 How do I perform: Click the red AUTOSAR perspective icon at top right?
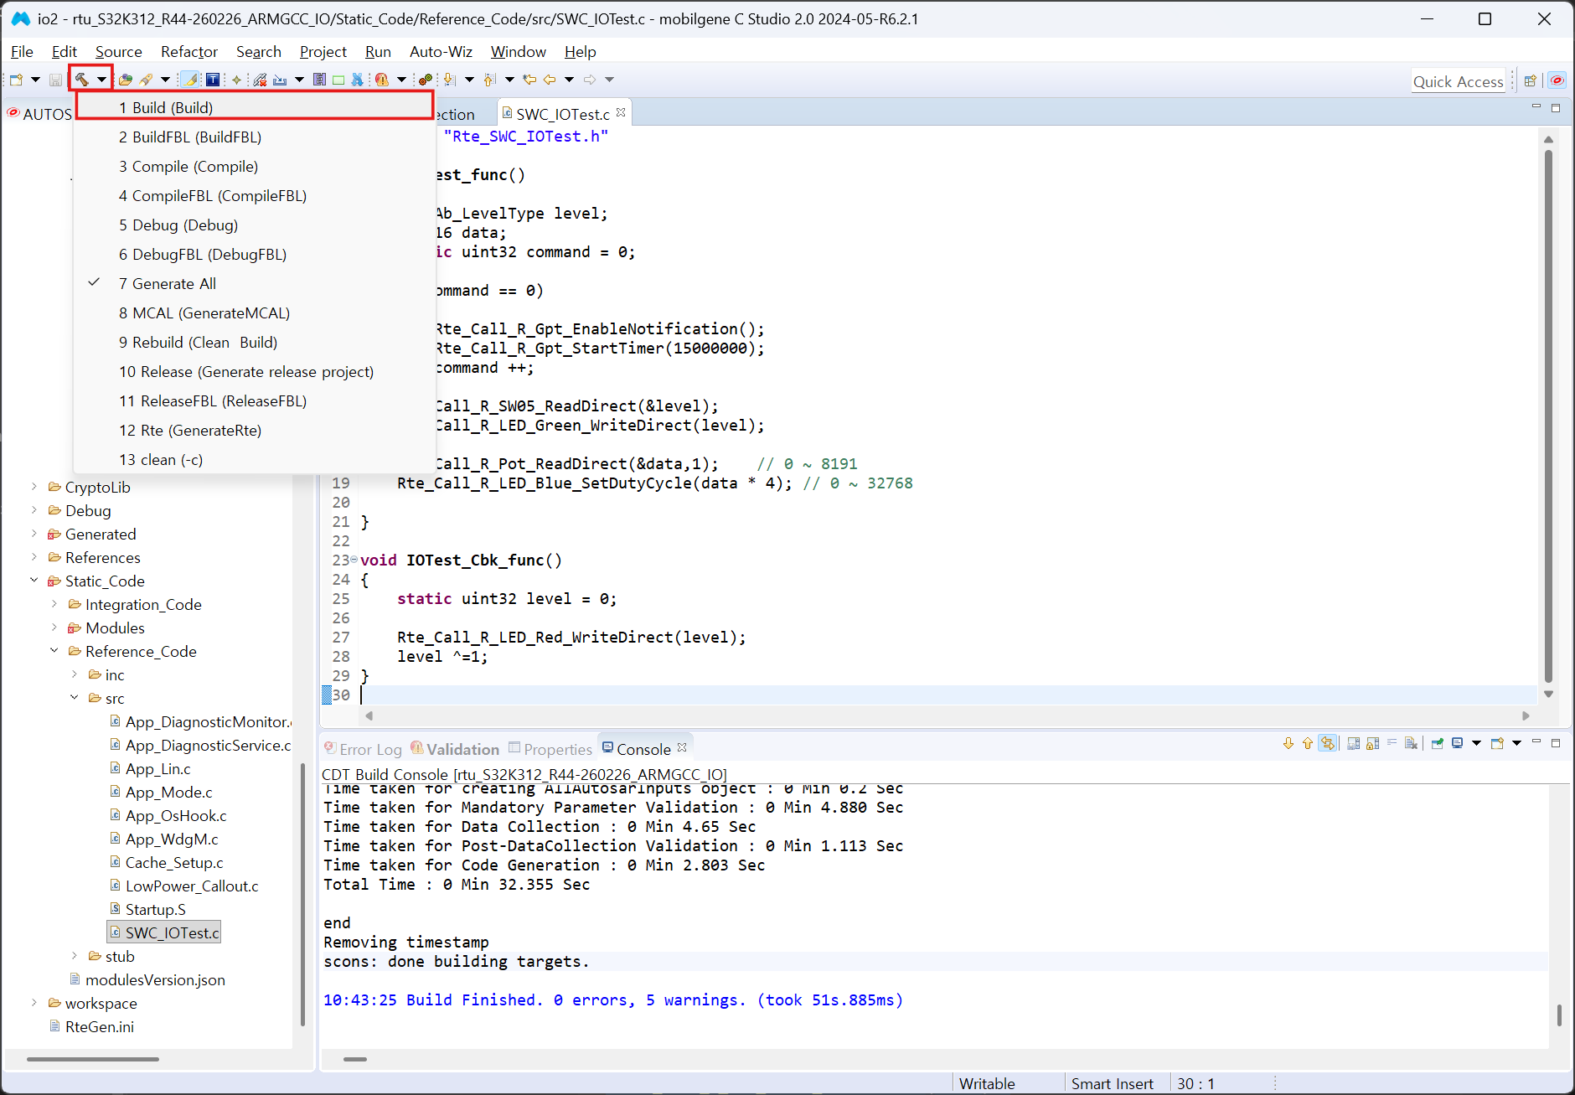tap(1557, 80)
